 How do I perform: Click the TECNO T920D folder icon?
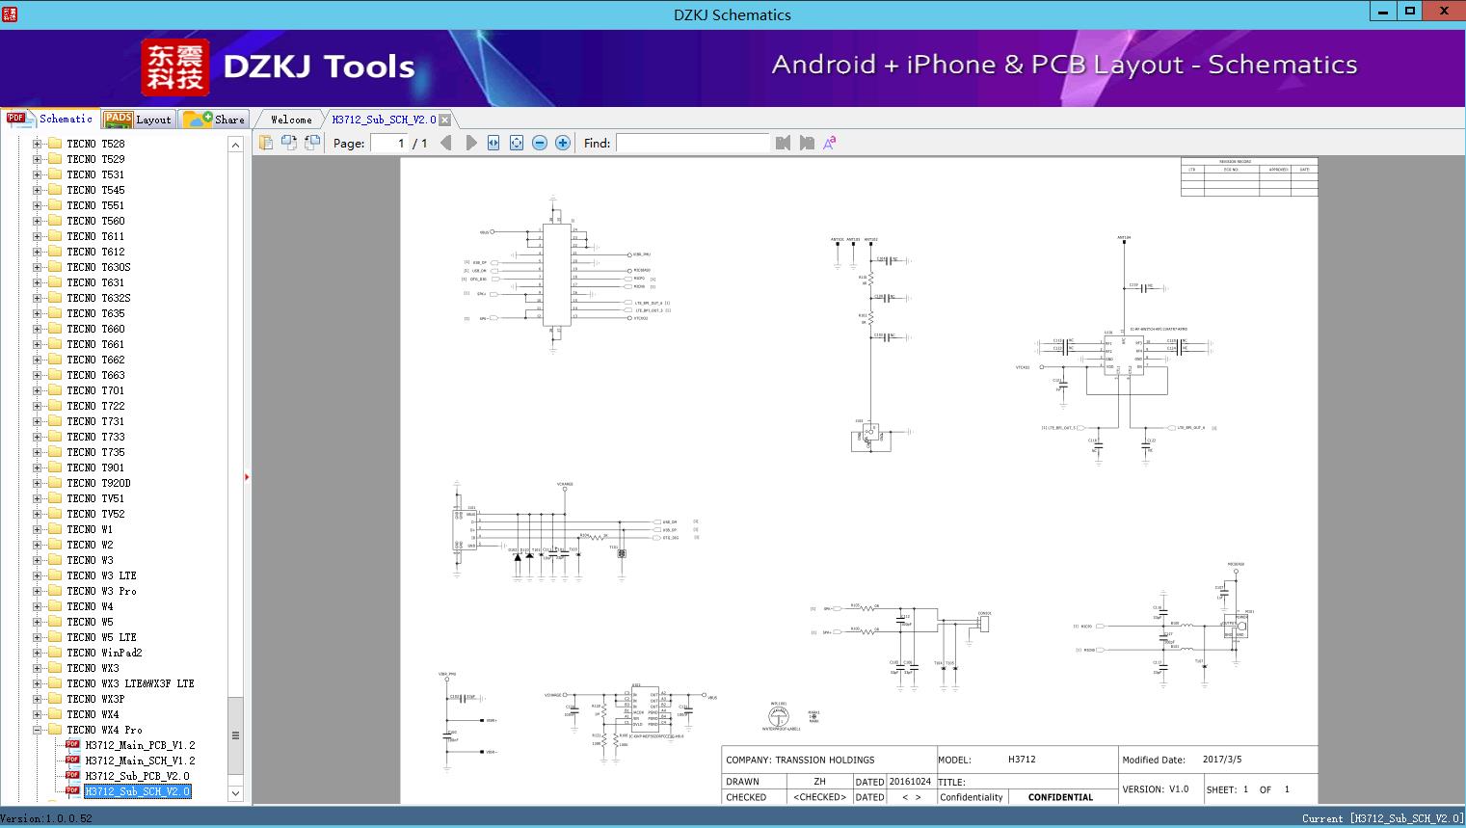coord(55,483)
